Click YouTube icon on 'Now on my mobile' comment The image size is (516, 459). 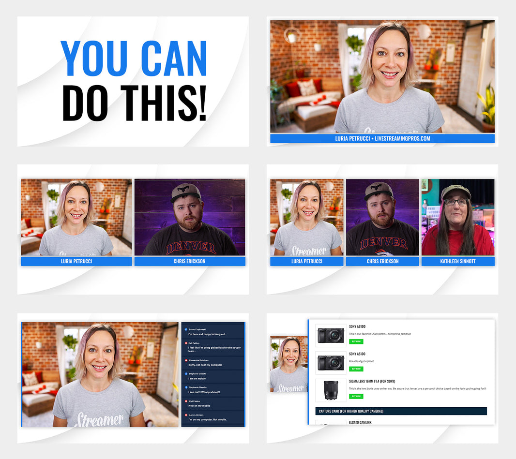186,401
